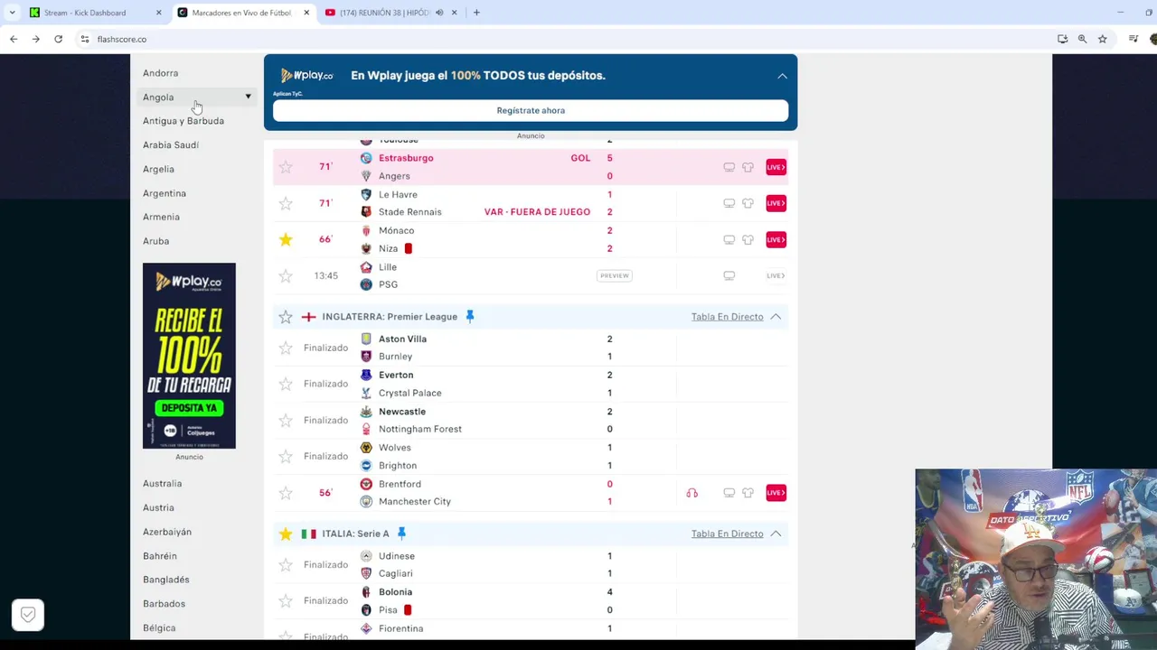Image resolution: width=1157 pixels, height=650 pixels.
Task: Open Premier League Tabla En Directo
Action: 728,317
